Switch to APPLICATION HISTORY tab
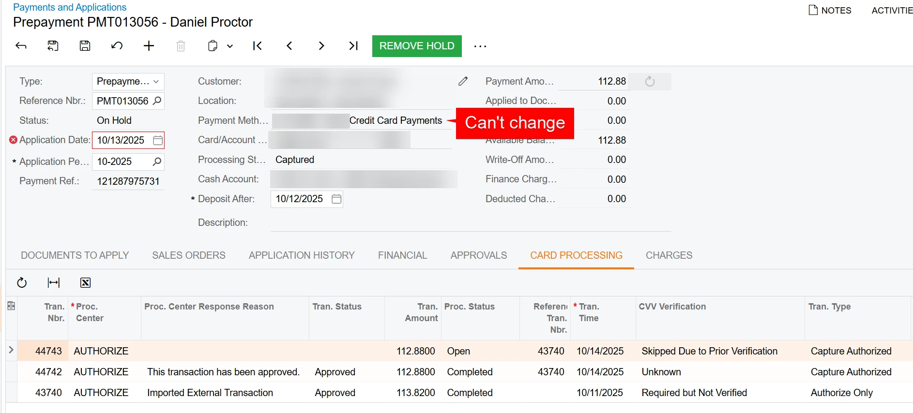Image resolution: width=913 pixels, height=413 pixels. (302, 255)
